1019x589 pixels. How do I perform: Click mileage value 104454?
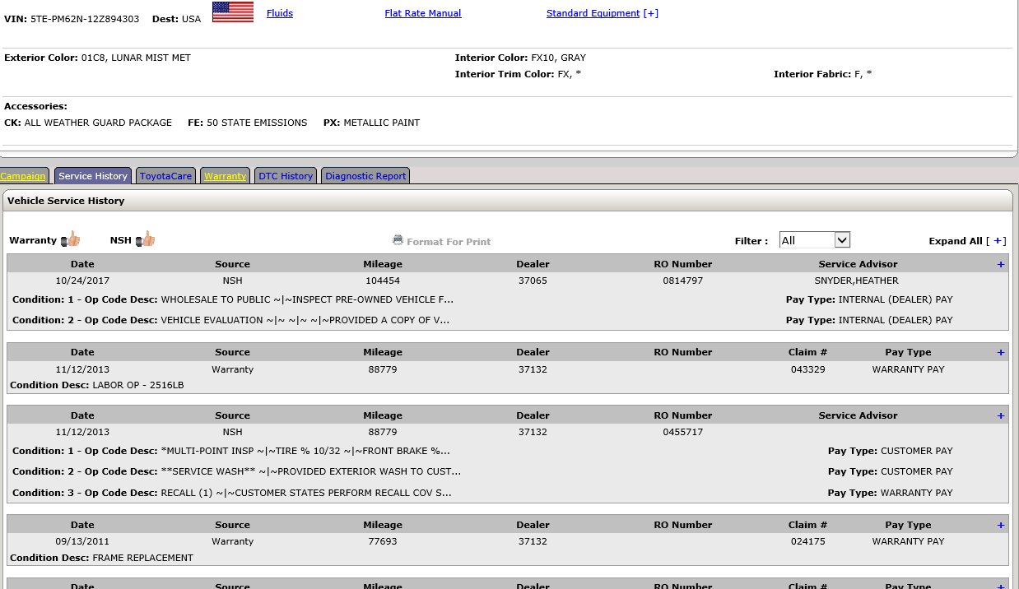pos(383,281)
